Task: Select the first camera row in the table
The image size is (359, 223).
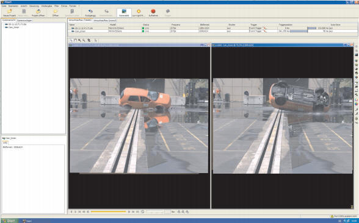Action: [x=213, y=28]
